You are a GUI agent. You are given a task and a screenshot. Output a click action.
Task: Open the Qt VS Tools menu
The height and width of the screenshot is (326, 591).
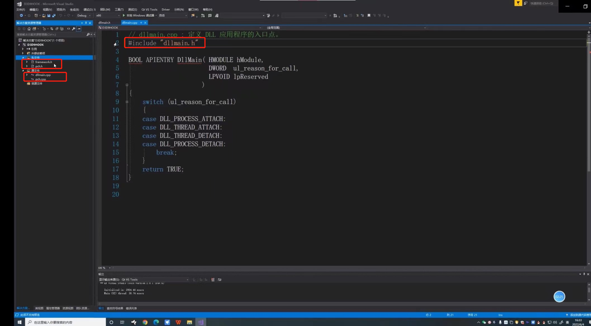tap(149, 9)
